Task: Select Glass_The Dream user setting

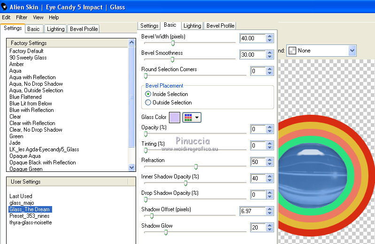Action: point(30,209)
